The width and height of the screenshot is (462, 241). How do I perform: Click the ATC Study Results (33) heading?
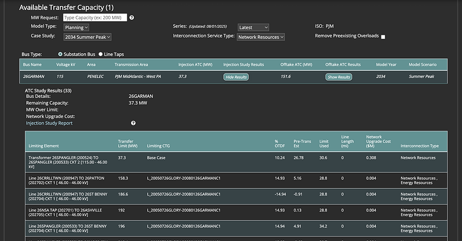tap(48, 90)
